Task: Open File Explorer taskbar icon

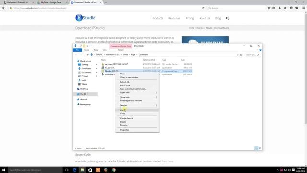Action: click(x=82, y=170)
